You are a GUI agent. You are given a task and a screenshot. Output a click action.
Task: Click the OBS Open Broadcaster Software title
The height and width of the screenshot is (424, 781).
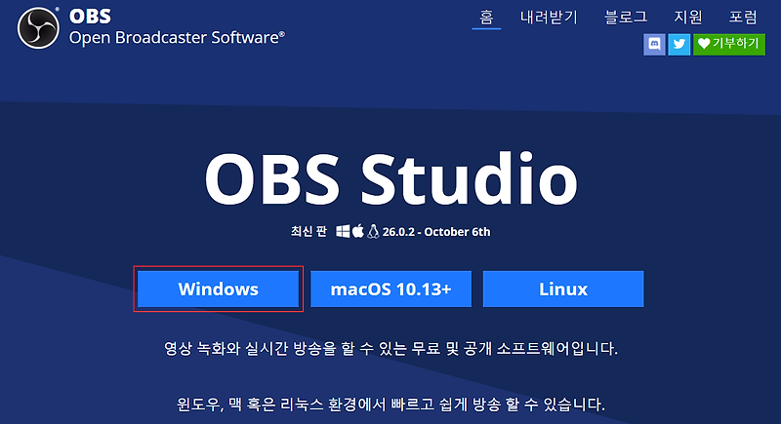177,27
